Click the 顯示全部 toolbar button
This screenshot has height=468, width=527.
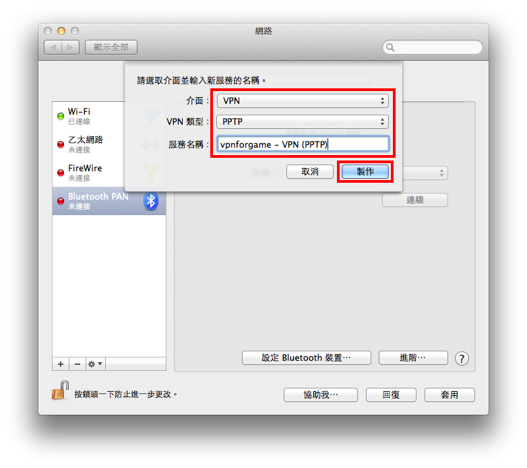coord(111,47)
